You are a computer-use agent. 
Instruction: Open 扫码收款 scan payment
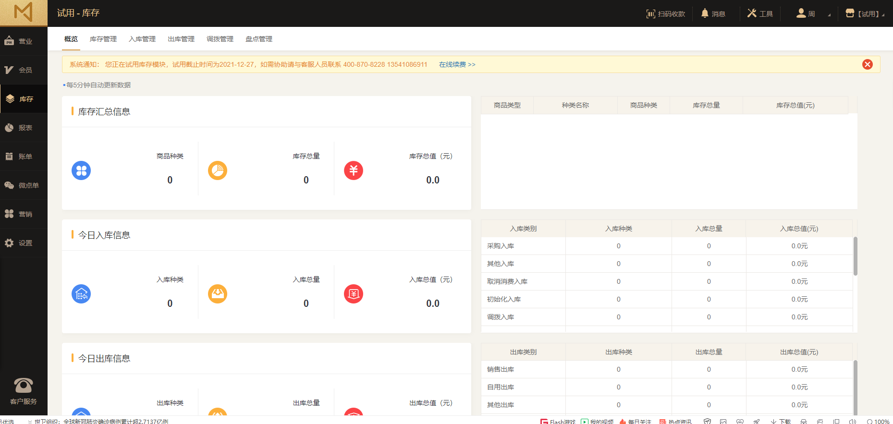(666, 14)
